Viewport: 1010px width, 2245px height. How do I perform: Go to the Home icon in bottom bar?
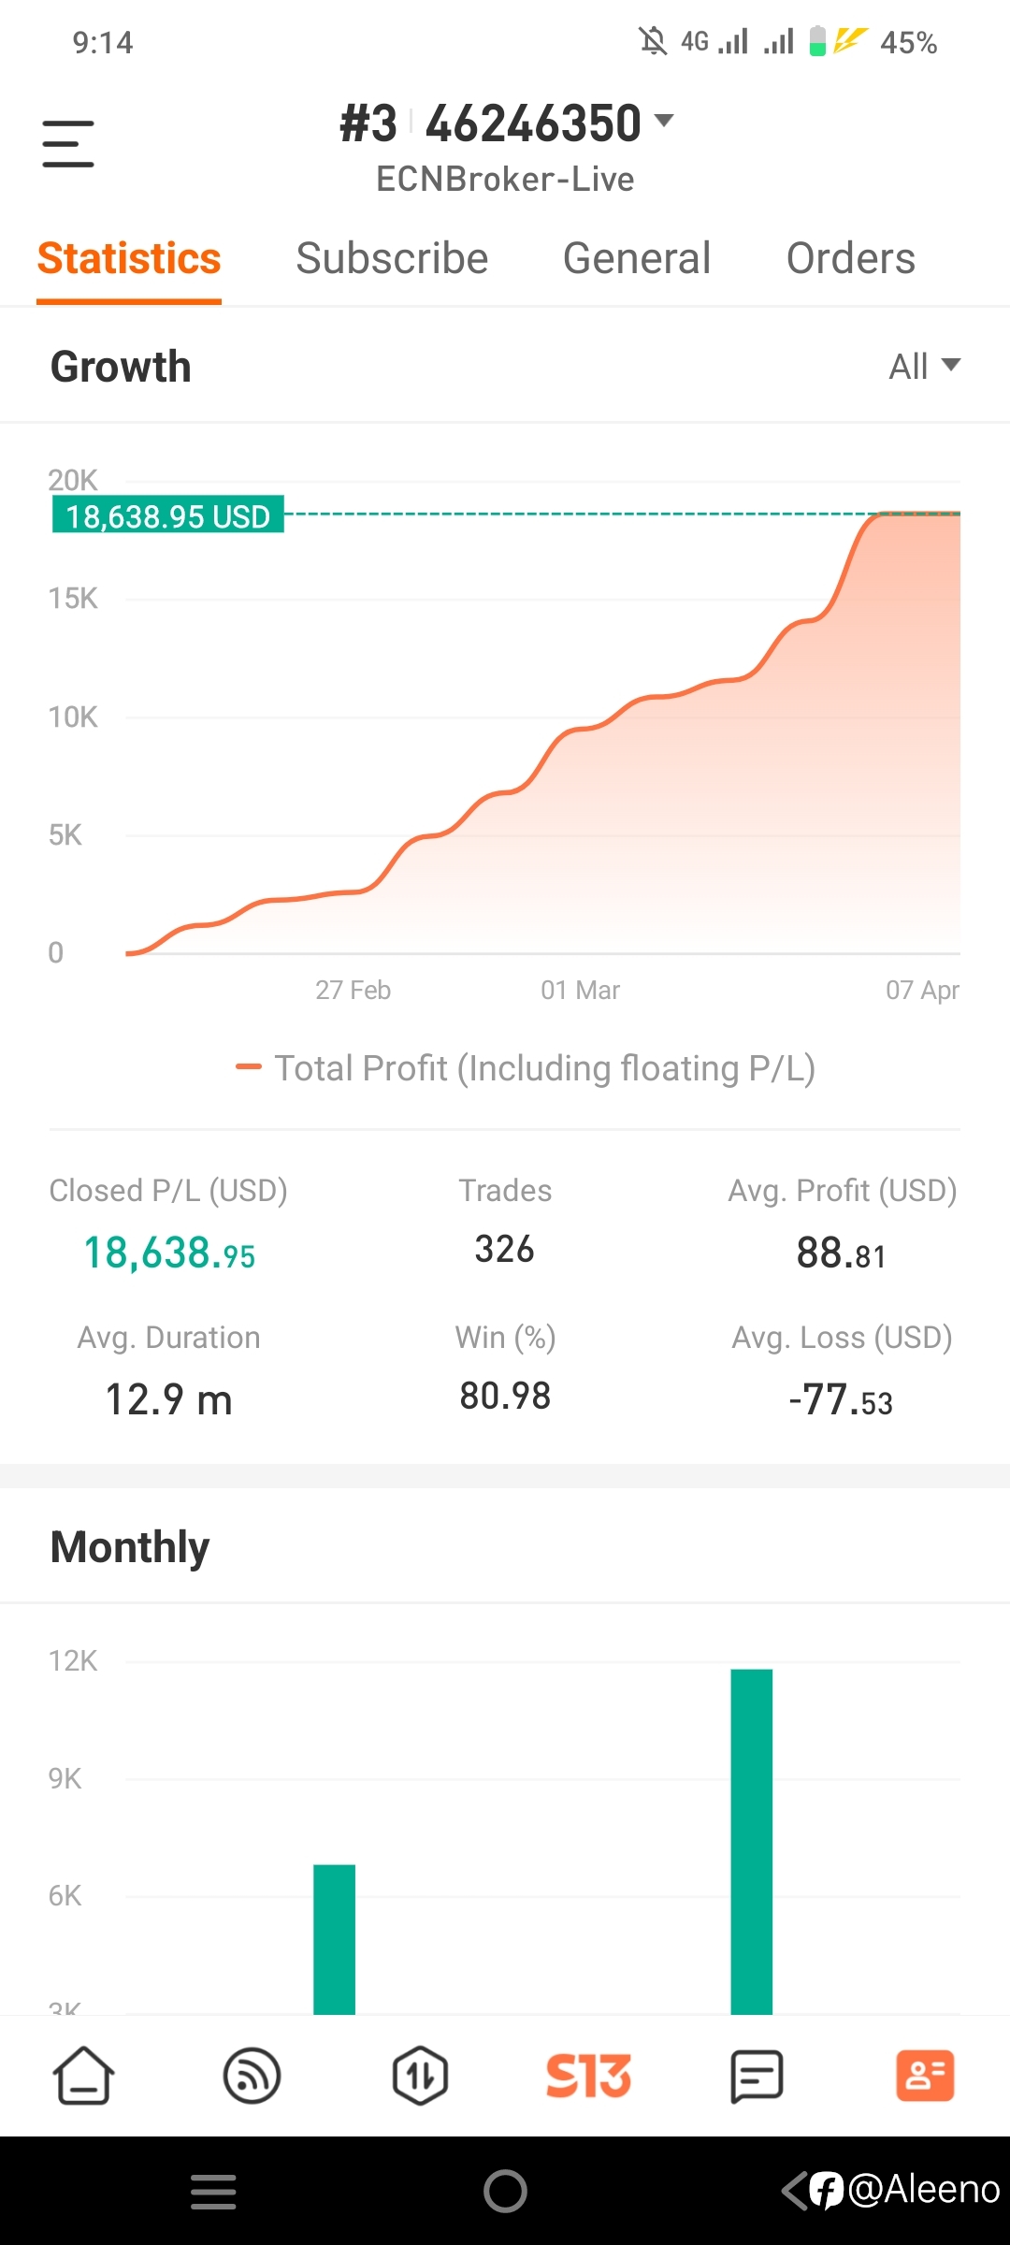pyautogui.click(x=84, y=2076)
